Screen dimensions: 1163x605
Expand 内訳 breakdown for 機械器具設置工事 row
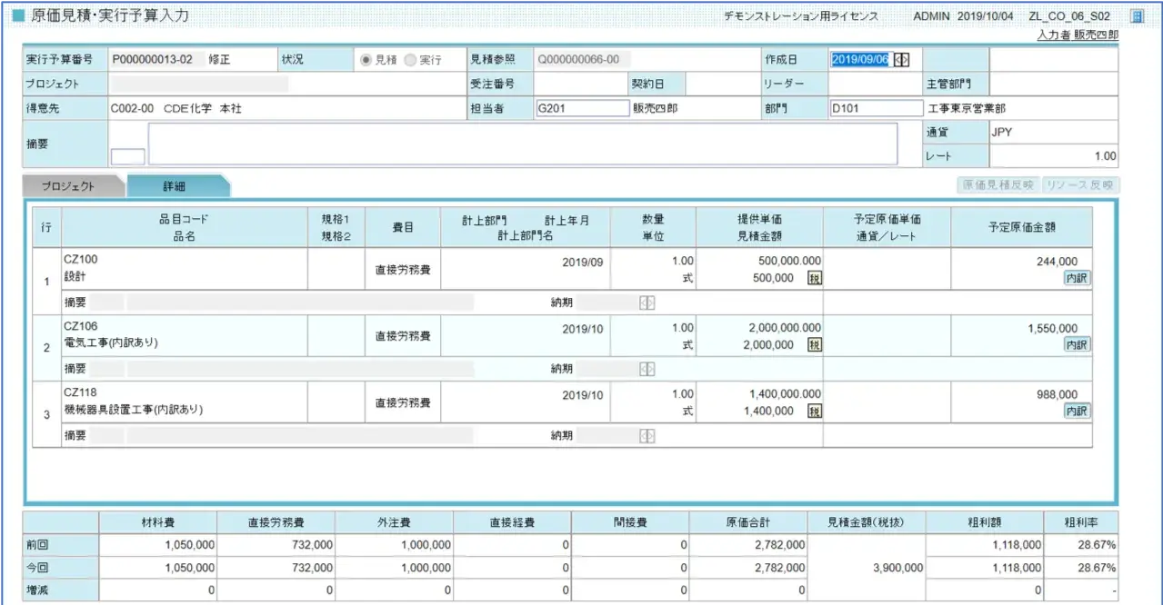coord(1078,412)
